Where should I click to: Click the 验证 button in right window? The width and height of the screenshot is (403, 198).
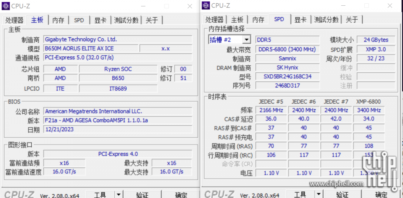pos(342,194)
